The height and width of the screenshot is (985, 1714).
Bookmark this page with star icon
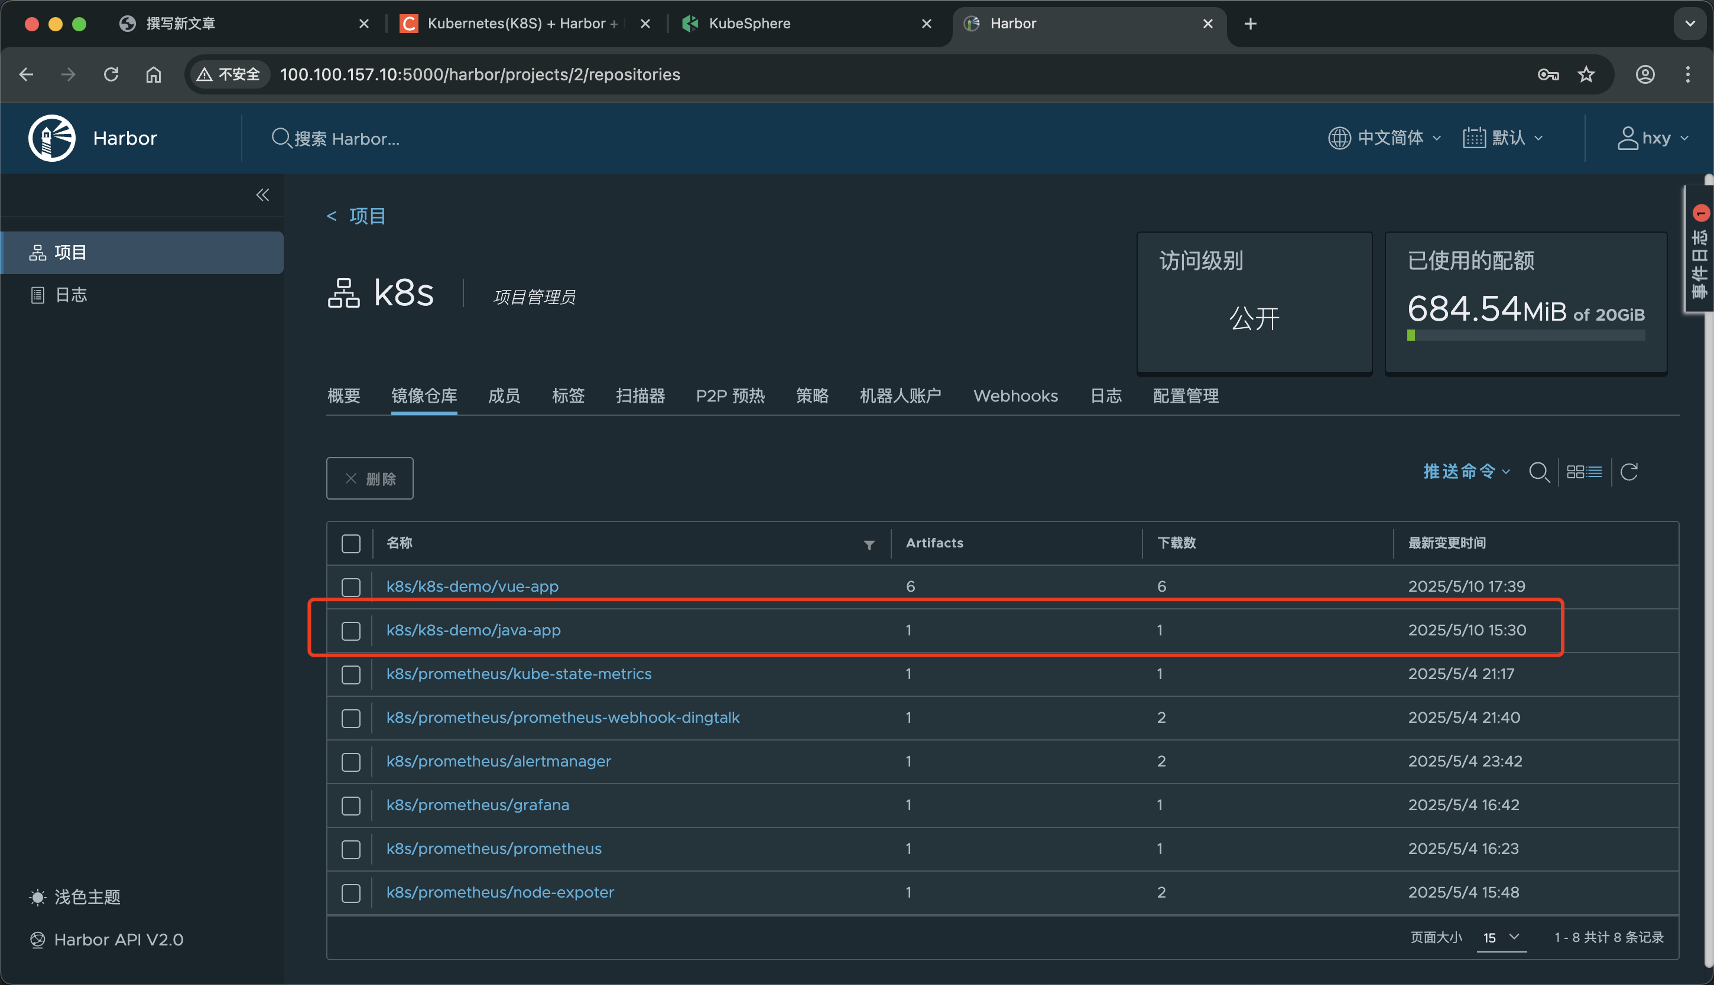tap(1586, 74)
